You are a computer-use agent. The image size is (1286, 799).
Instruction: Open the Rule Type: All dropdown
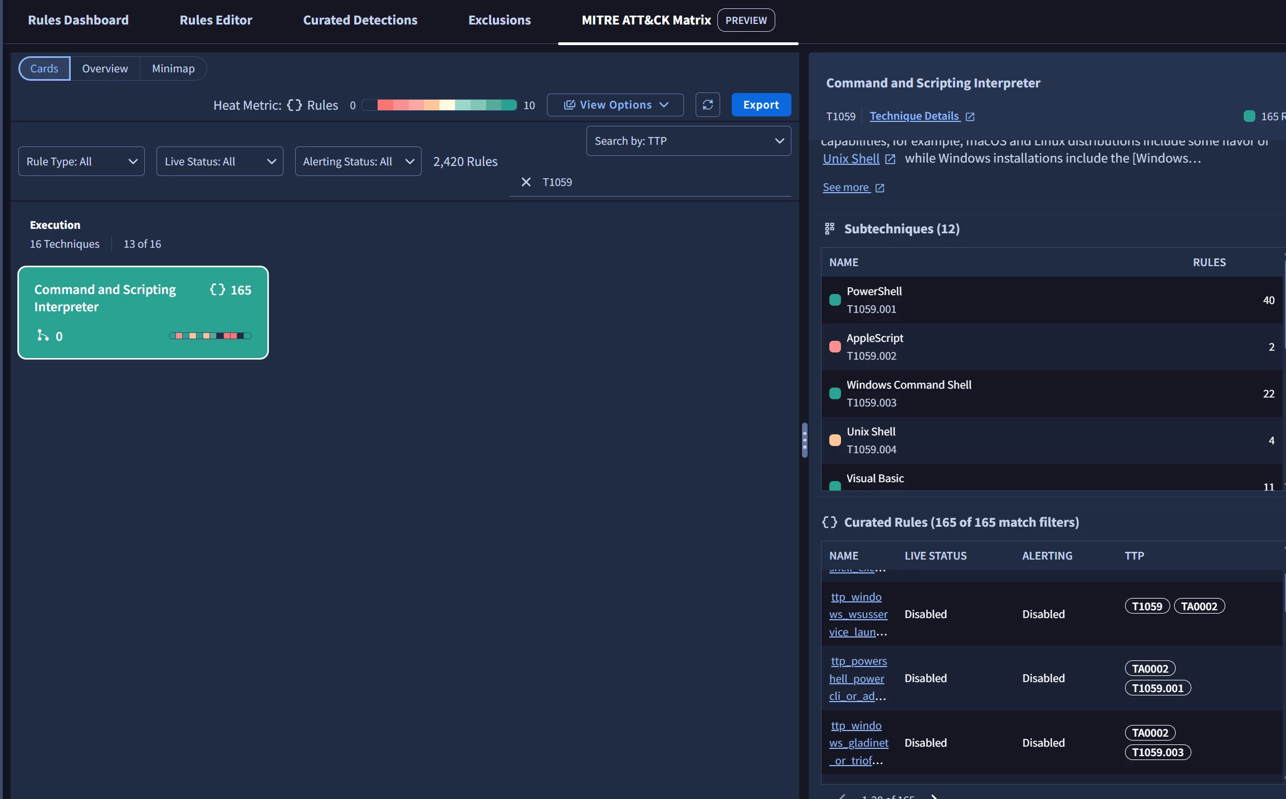[81, 161]
